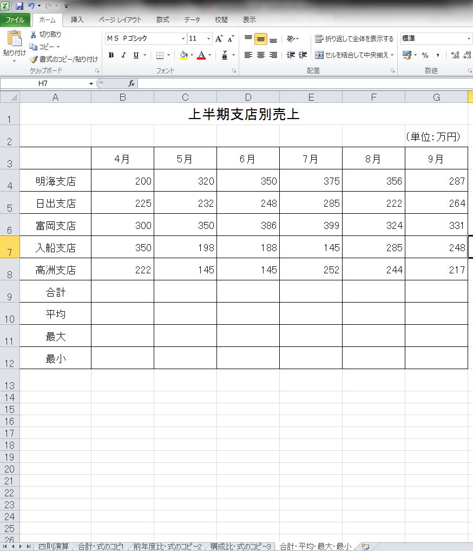This screenshot has width=473, height=551.
Task: Click the Format Painter brush icon
Action: (34, 60)
